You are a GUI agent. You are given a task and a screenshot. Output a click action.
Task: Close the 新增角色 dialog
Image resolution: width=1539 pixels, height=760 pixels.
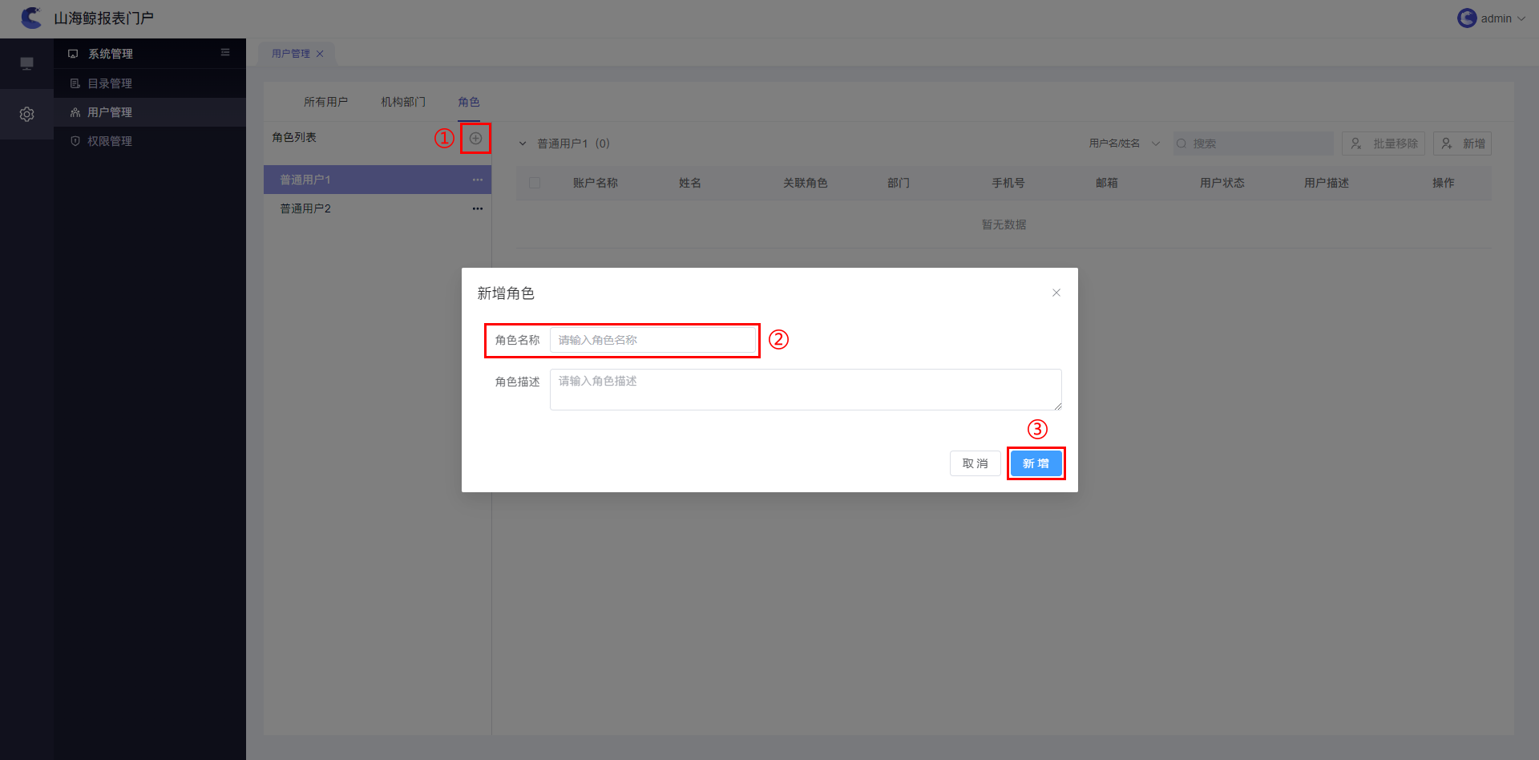coord(1056,293)
